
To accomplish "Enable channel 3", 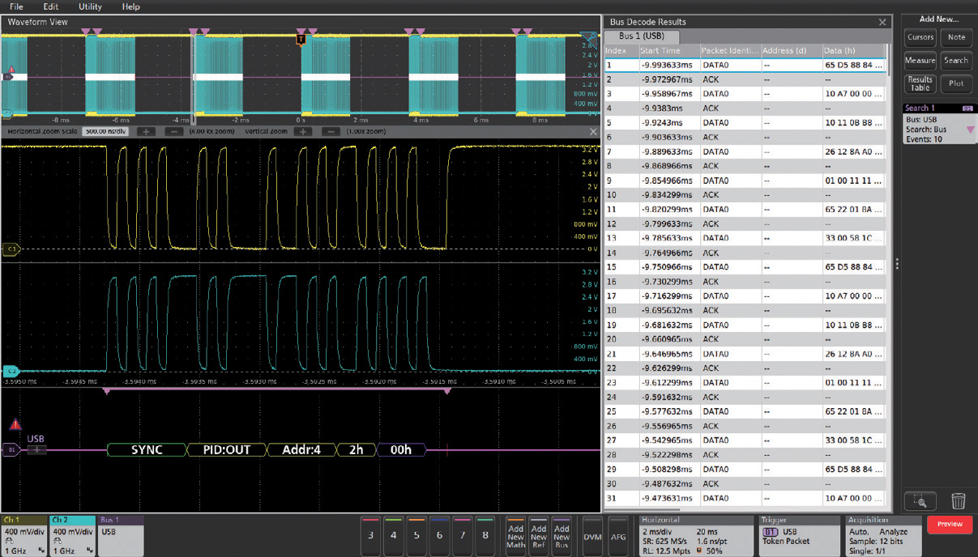I will [371, 536].
